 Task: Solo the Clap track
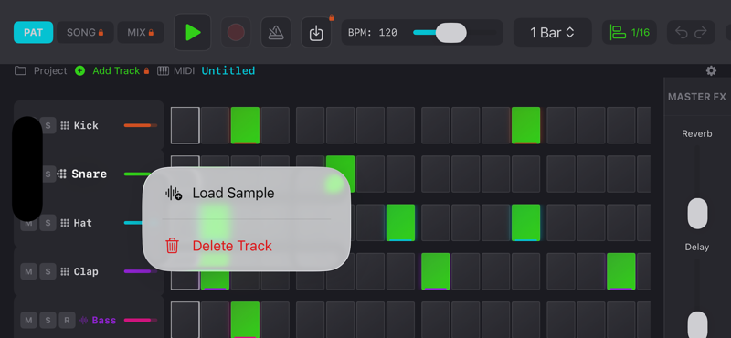click(x=48, y=271)
